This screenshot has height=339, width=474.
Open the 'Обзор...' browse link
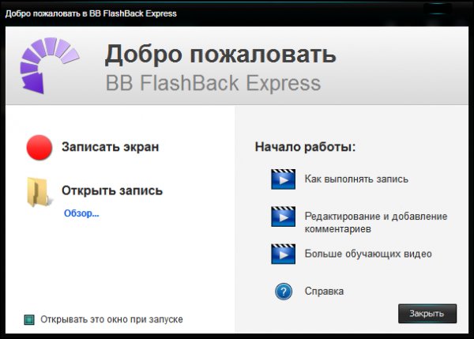pos(81,213)
